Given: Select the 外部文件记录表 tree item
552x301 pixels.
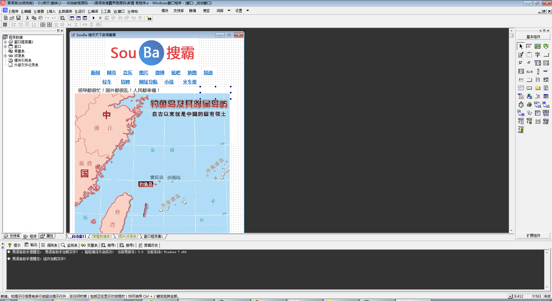Looking at the screenshot, I should coord(26,65).
